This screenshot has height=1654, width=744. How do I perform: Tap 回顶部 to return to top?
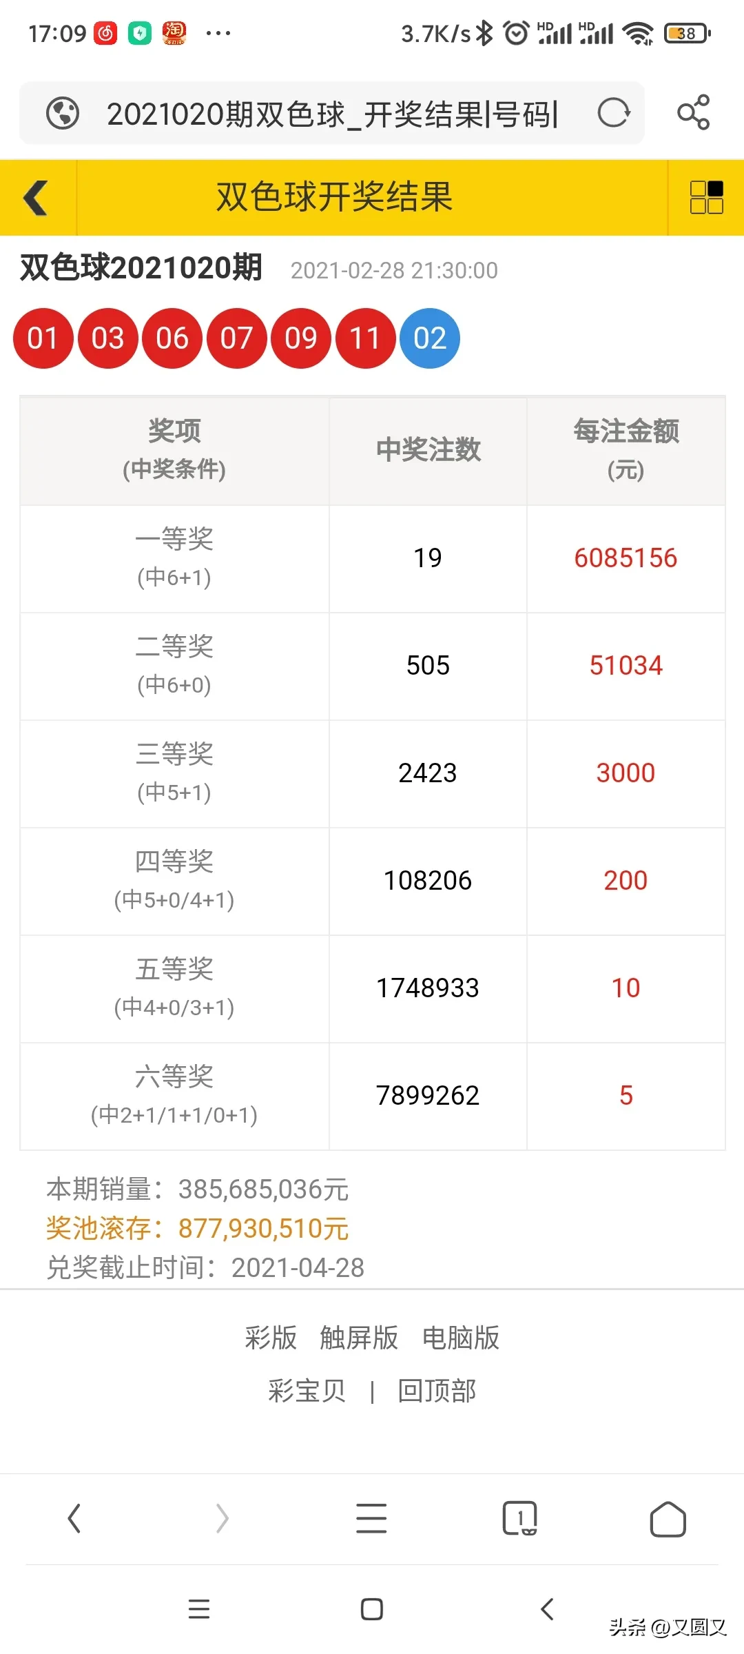pos(437,1391)
